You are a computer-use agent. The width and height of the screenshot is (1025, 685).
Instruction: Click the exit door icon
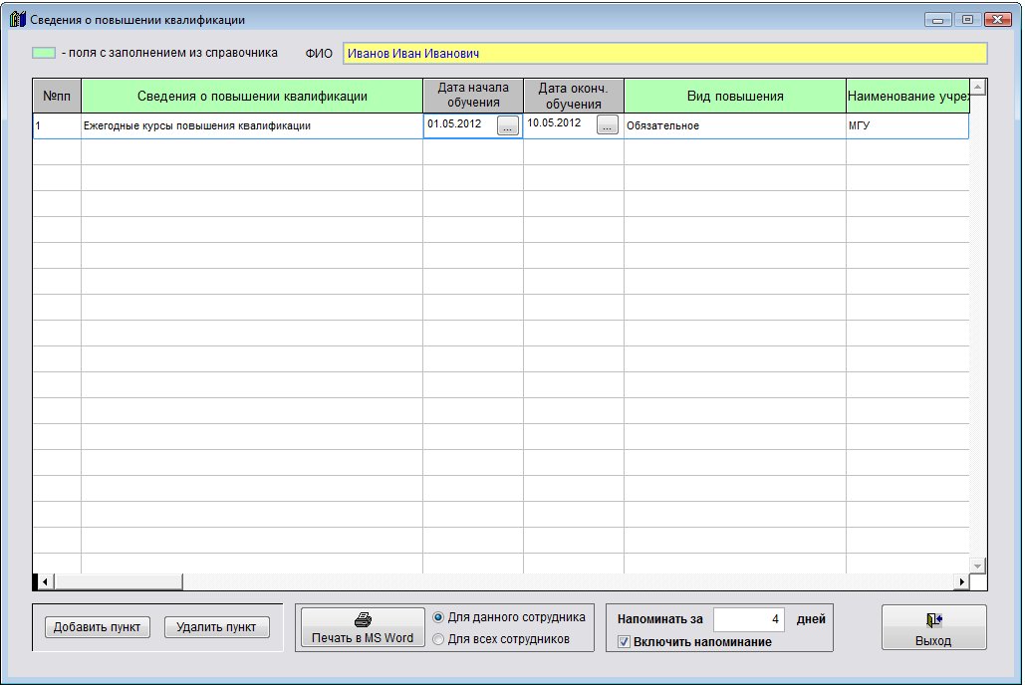(933, 619)
